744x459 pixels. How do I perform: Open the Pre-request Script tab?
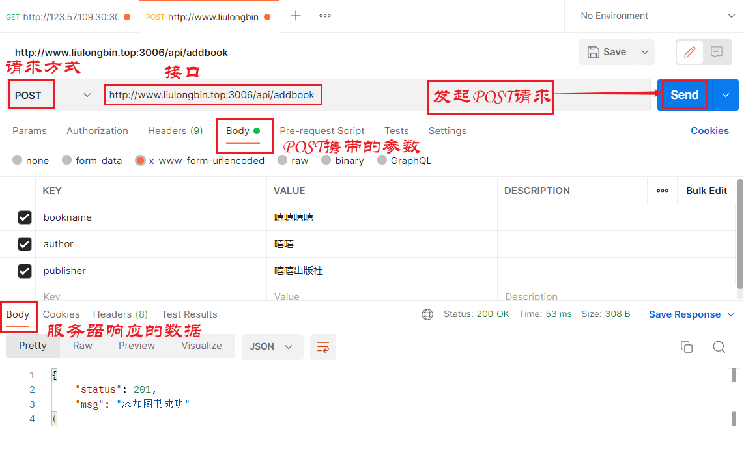[322, 131]
